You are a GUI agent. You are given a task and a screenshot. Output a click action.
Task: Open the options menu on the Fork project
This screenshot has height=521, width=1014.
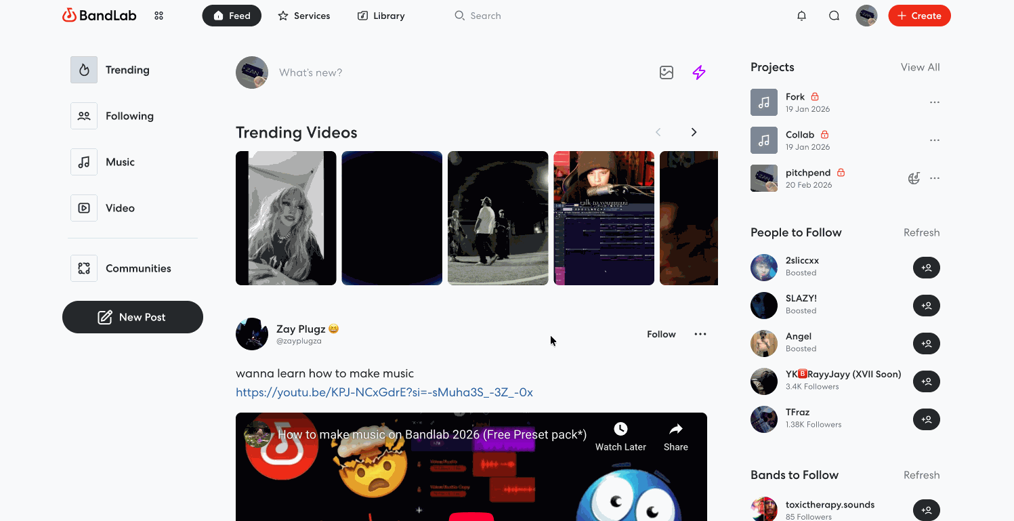[x=935, y=102]
